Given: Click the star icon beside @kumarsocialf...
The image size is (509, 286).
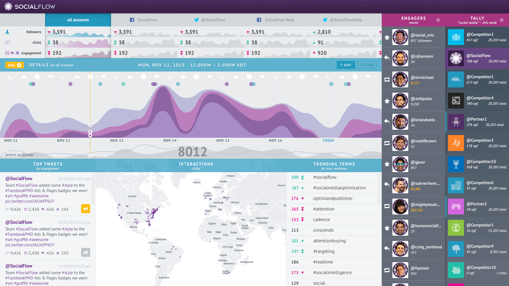Looking at the screenshot, I should [387, 228].
